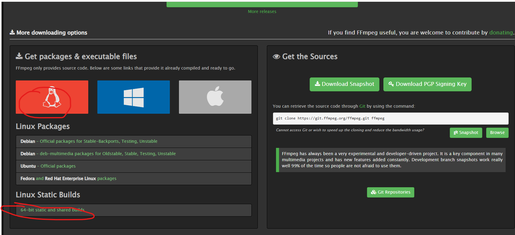Select the Apple logo tile
Screen dimensions: 515x235
215,97
